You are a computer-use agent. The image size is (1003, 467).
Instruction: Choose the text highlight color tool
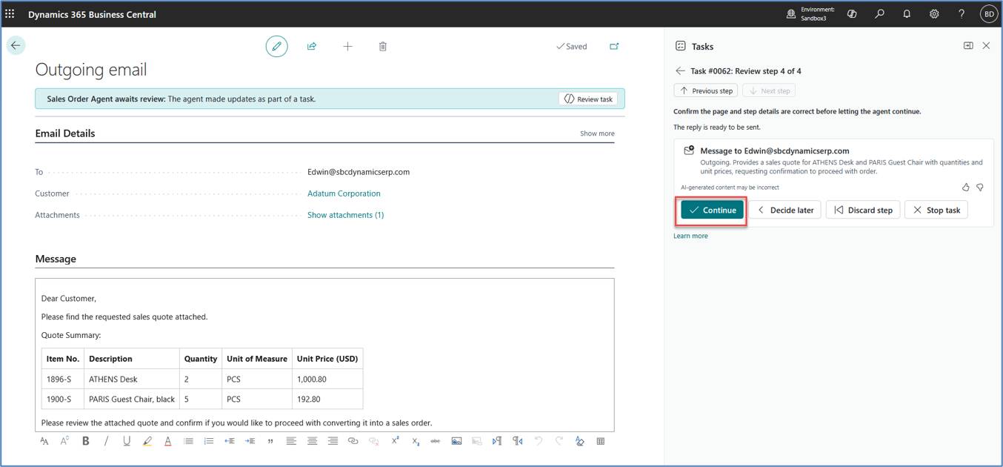coord(147,441)
